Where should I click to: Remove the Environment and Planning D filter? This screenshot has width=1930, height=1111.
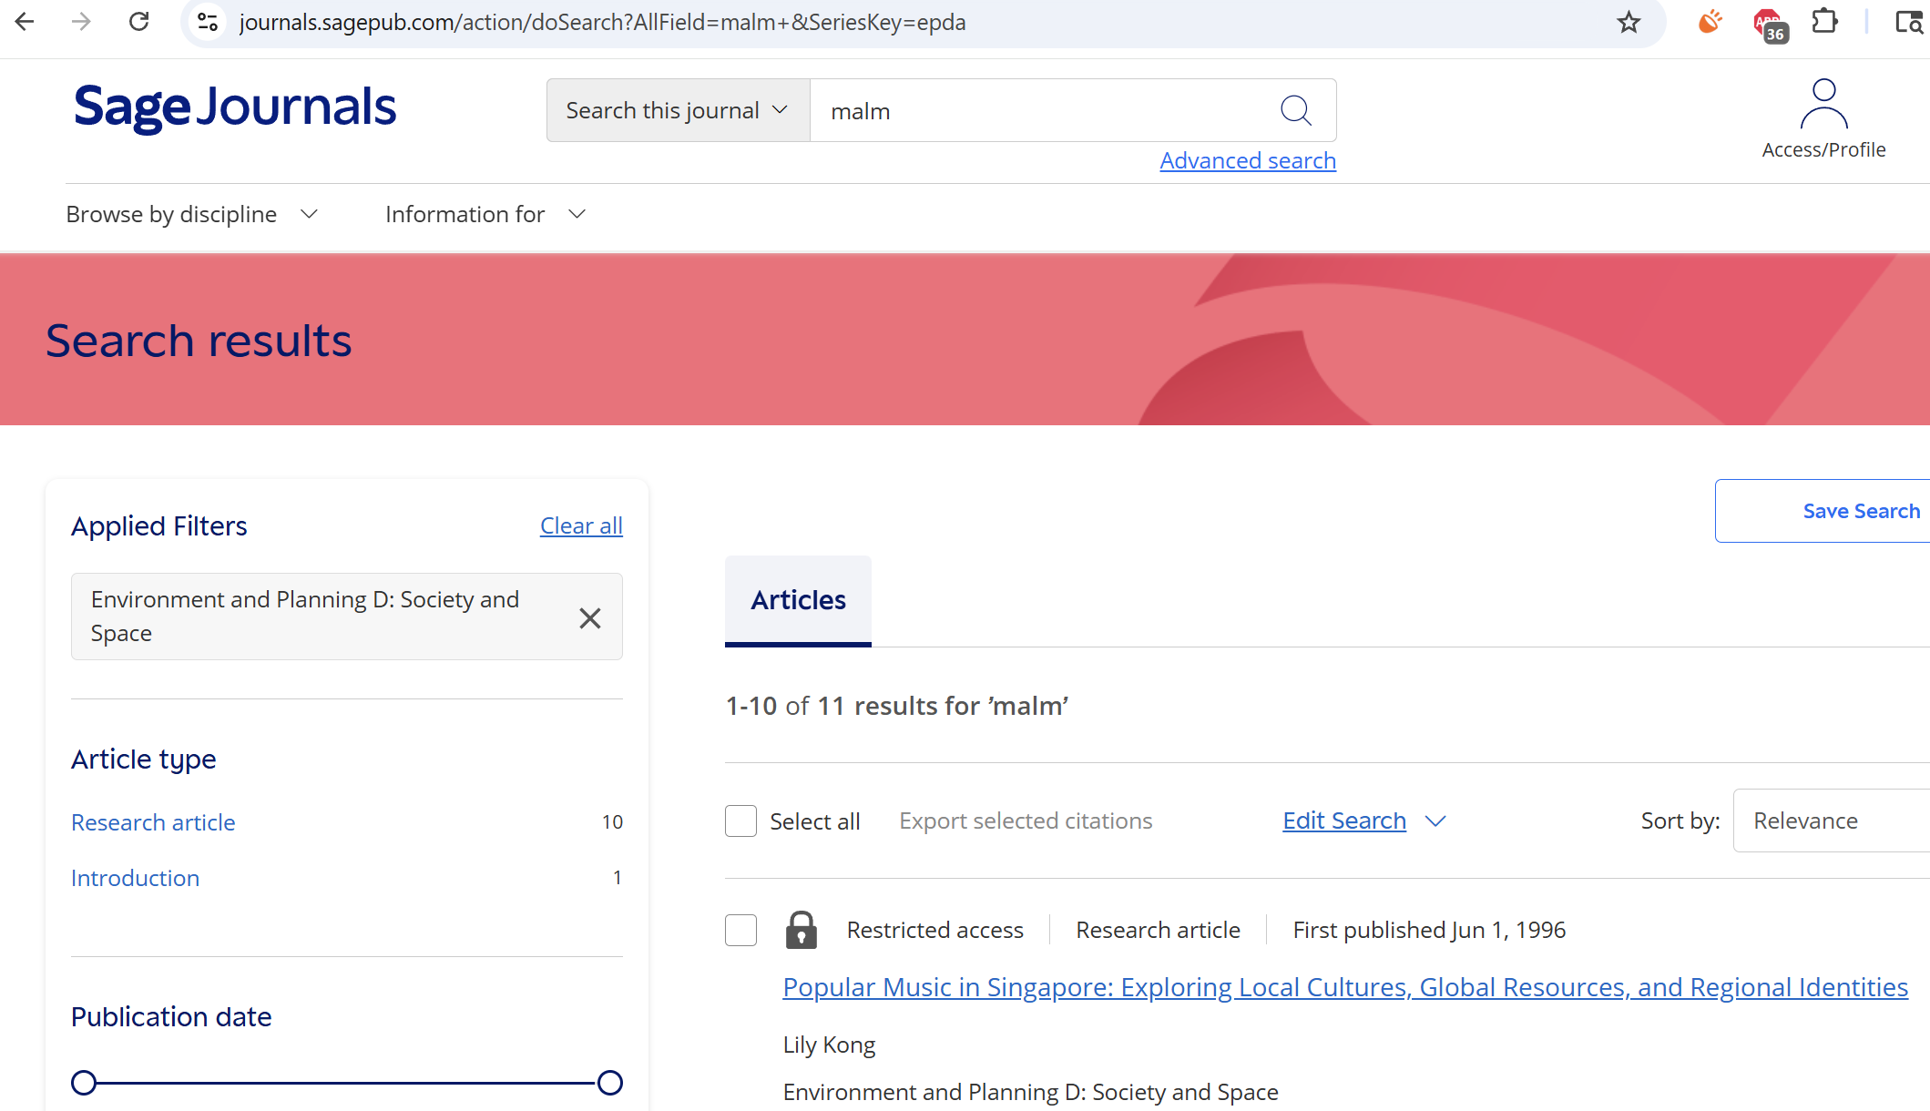pos(589,617)
